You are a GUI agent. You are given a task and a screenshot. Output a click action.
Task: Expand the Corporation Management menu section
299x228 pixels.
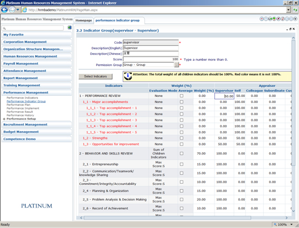[36, 42]
